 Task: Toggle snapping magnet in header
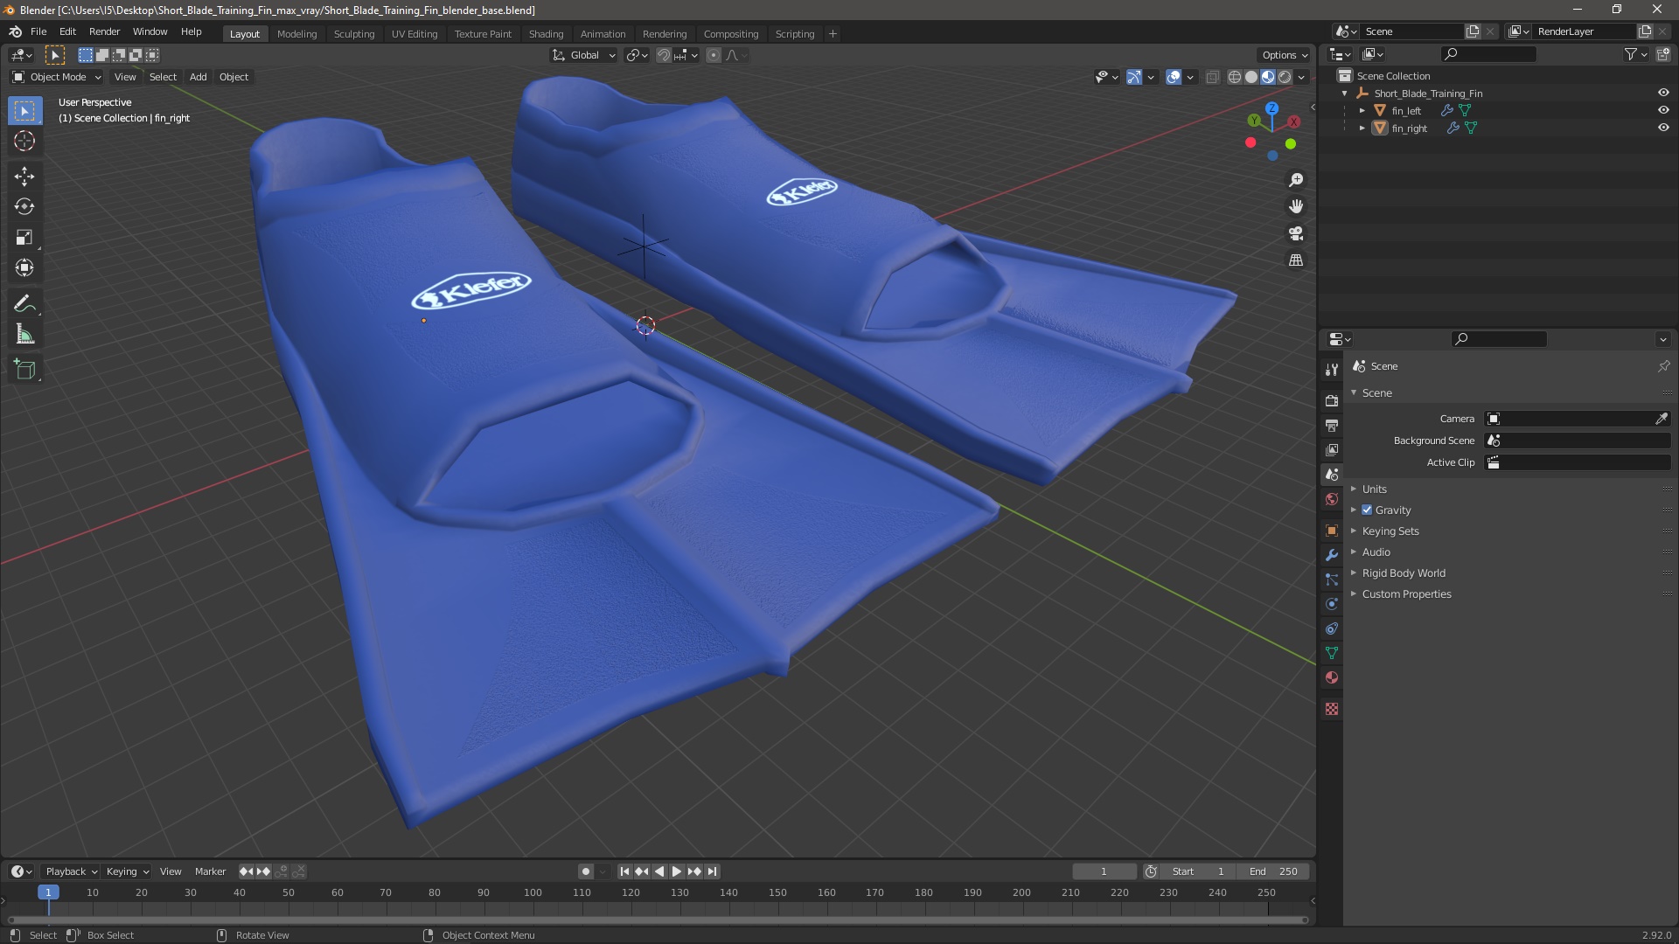(664, 55)
